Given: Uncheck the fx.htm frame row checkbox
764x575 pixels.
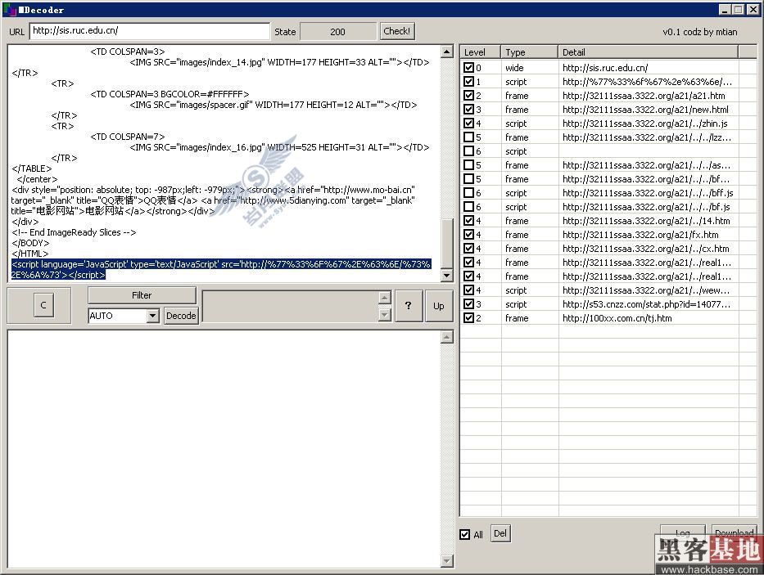Looking at the screenshot, I should tap(468, 235).
